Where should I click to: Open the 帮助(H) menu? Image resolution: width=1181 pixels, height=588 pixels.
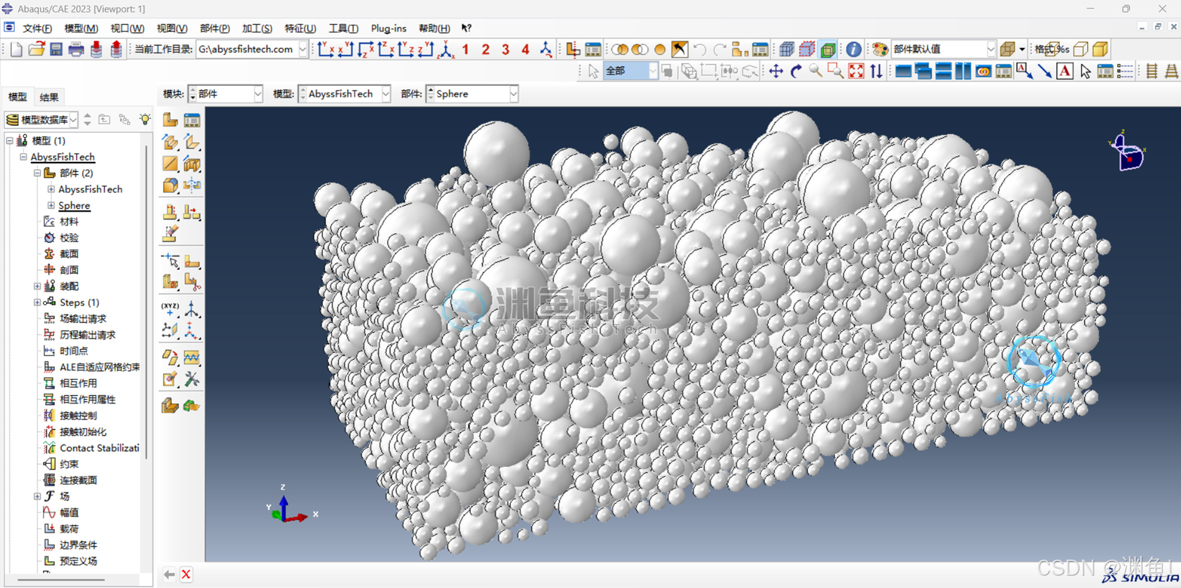tap(434, 28)
